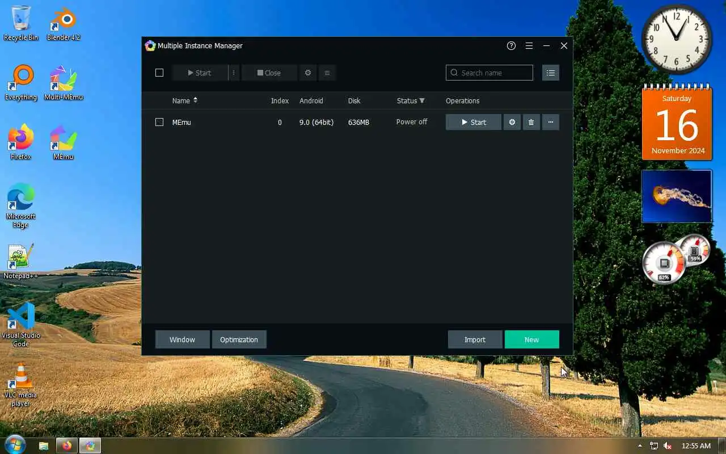Image resolution: width=726 pixels, height=454 pixels.
Task: Click the Import button
Action: [x=475, y=339]
